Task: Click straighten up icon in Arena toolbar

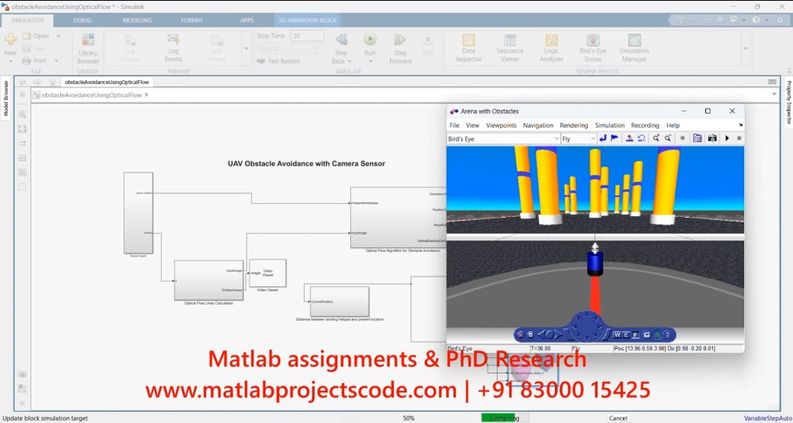Action: (x=629, y=138)
